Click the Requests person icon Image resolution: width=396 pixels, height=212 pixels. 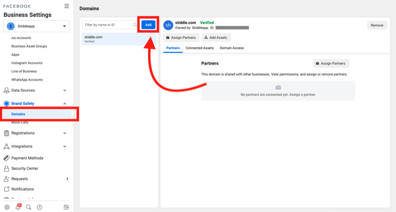(x=6, y=179)
